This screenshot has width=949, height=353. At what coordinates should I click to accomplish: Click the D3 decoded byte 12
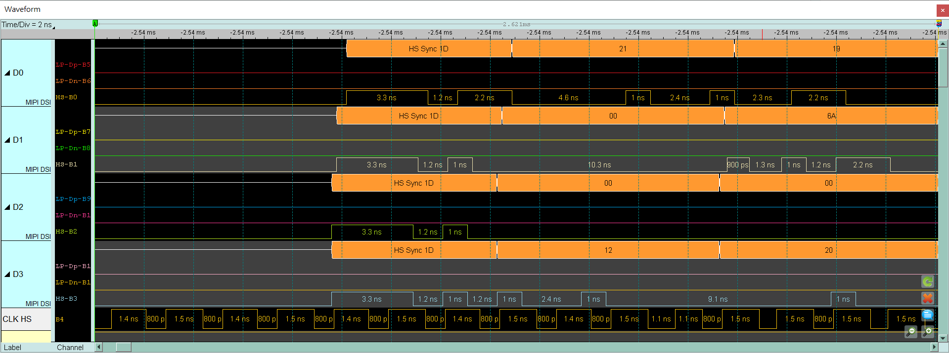pos(608,250)
